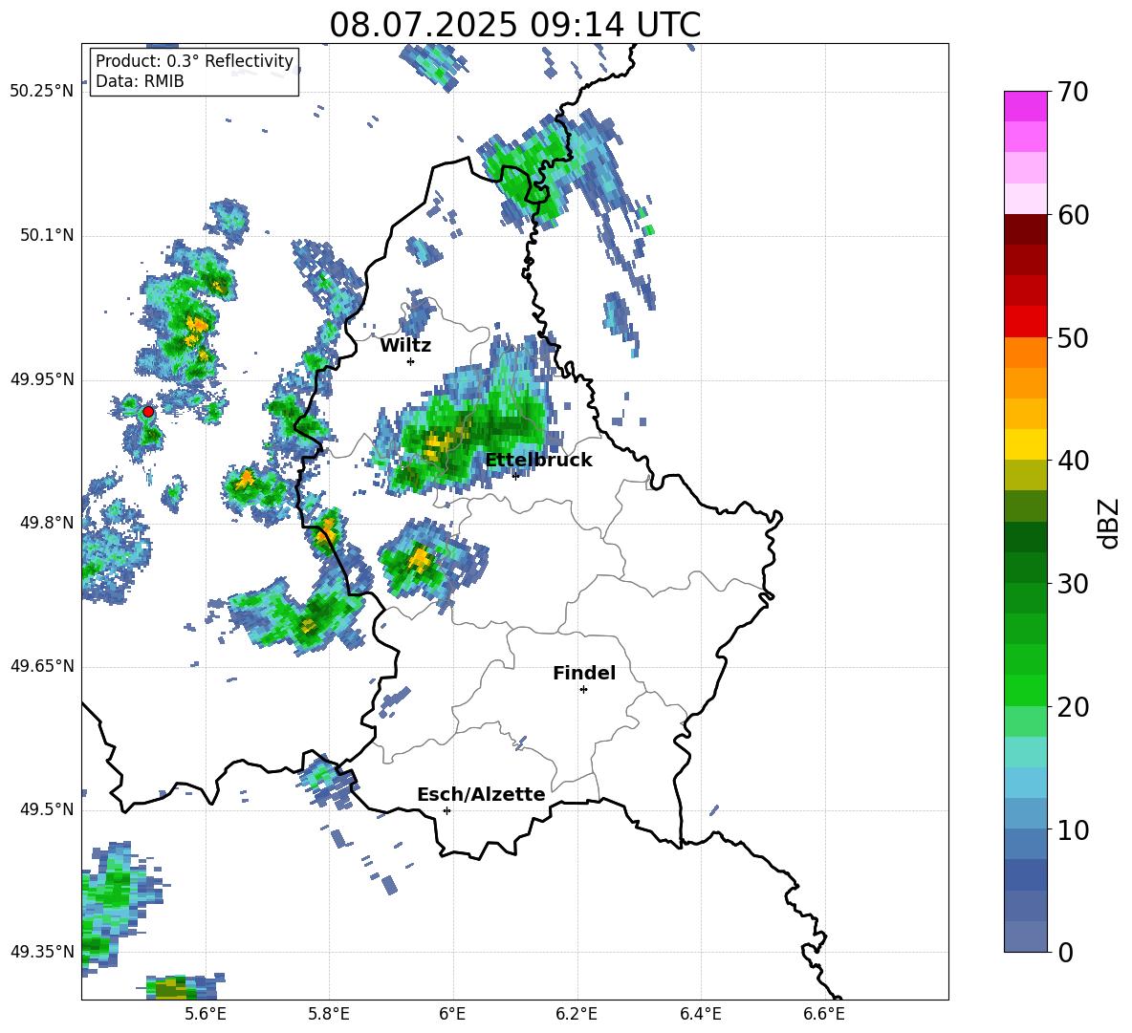Click the yellow colorbar segment above 40

[x=1025, y=444]
